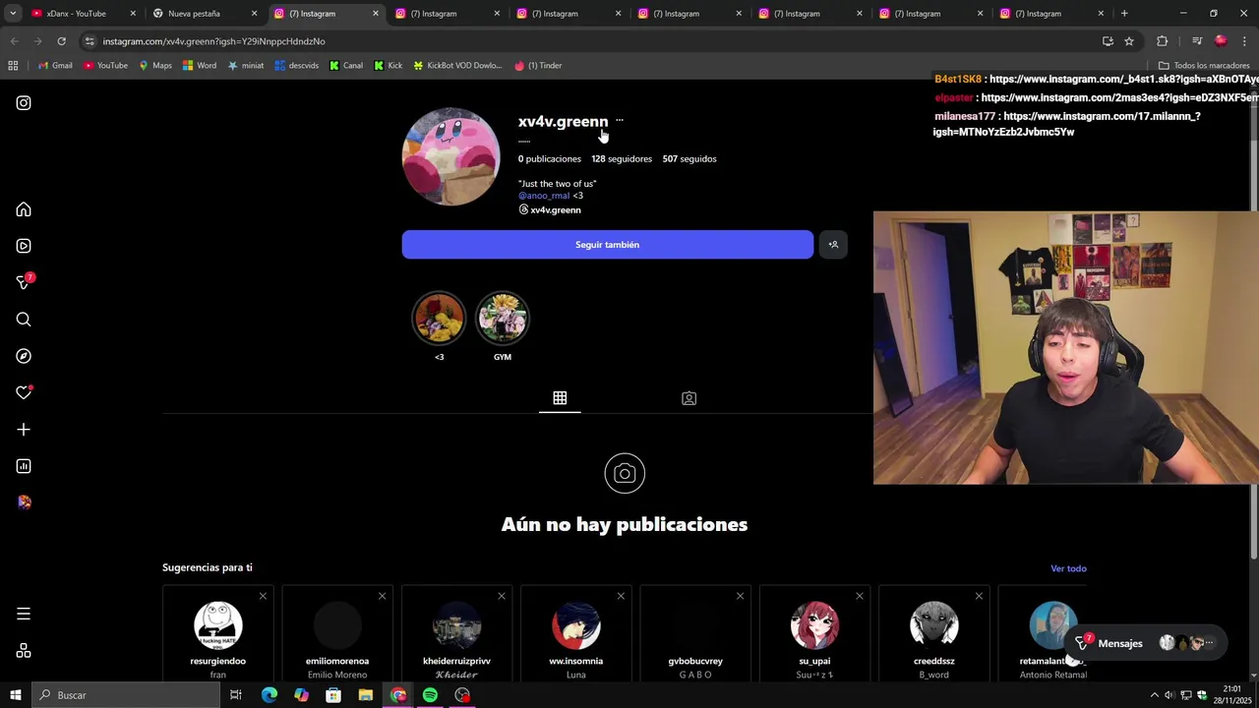Open the @anoo_rmal mention link

(544, 196)
